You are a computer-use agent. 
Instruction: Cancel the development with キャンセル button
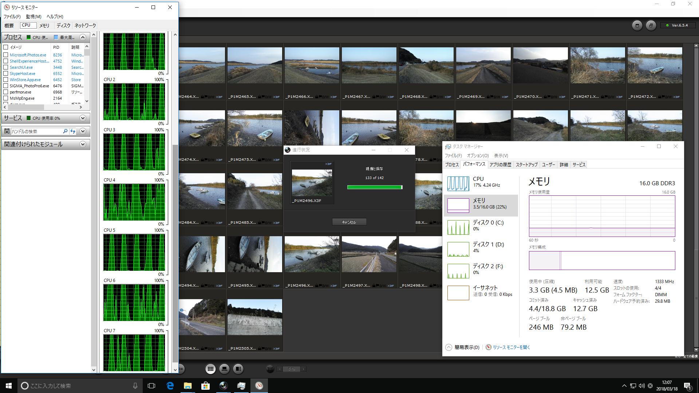click(349, 222)
